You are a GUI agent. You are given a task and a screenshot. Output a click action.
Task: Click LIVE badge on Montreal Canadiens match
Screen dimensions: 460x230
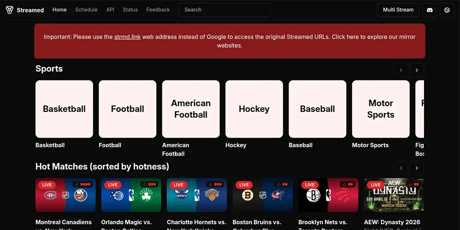tap(47, 185)
